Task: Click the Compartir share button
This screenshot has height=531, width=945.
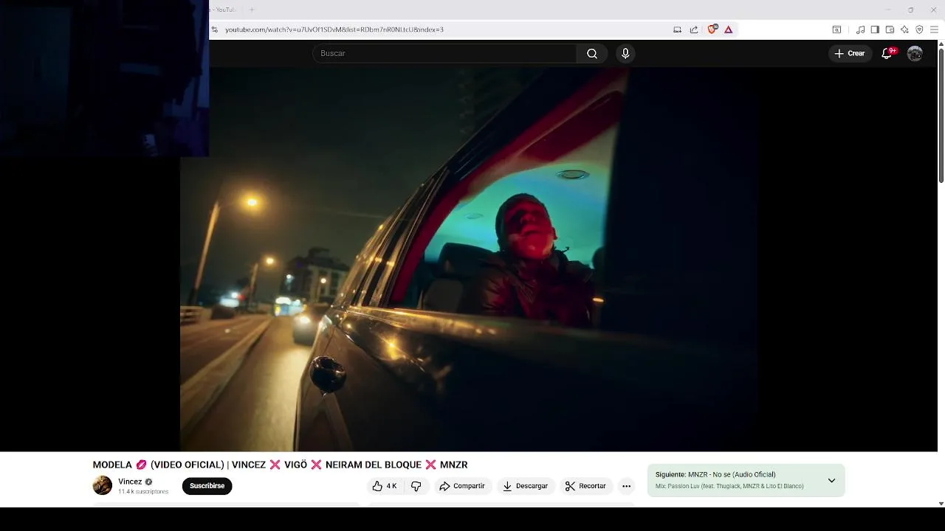Action: coord(462,486)
